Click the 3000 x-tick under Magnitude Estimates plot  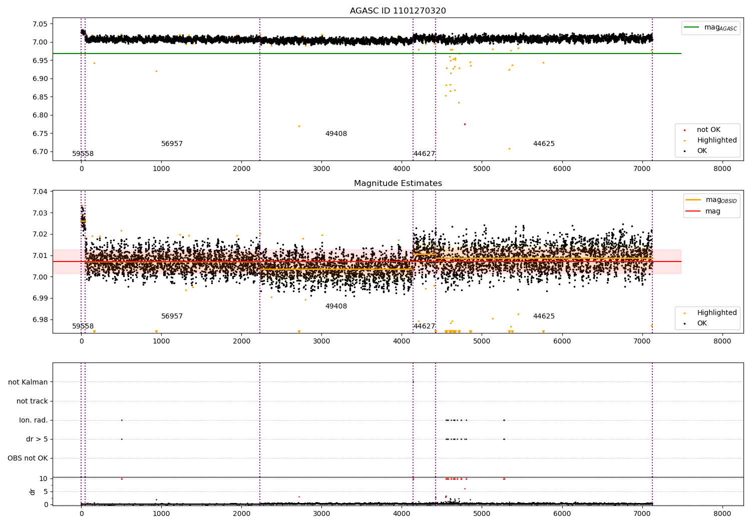pos(321,341)
